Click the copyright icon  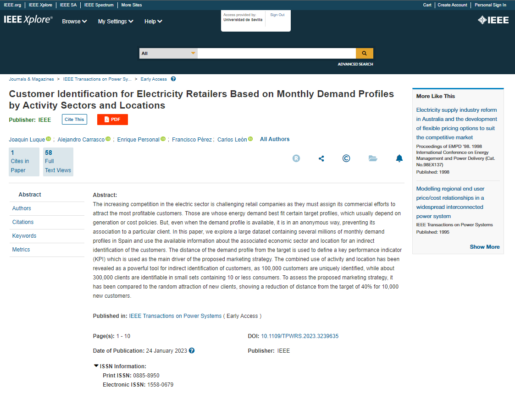tap(346, 158)
